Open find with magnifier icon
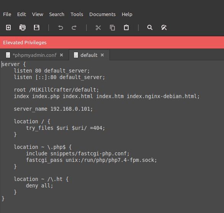The width and height of the screenshot is (224, 213). coord(150,27)
